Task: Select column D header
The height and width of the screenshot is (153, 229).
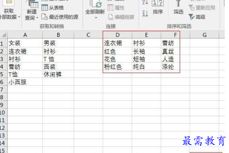Action: pos(117,35)
